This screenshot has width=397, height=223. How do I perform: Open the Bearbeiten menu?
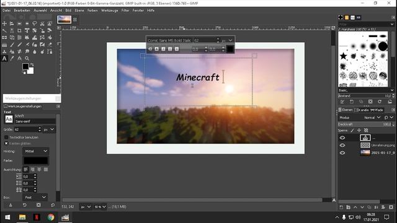(22, 11)
